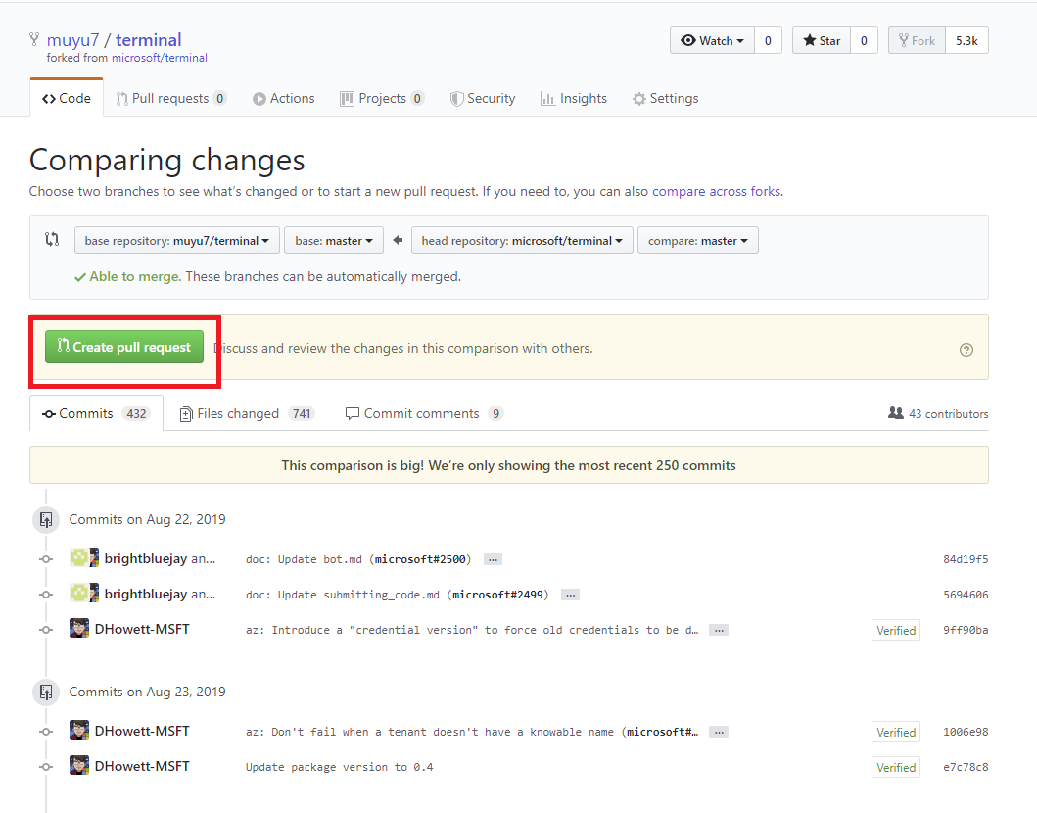Click DHowett-MSFT avatar on package version commit
Image resolution: width=1037 pixels, height=813 pixels.
[x=79, y=766]
